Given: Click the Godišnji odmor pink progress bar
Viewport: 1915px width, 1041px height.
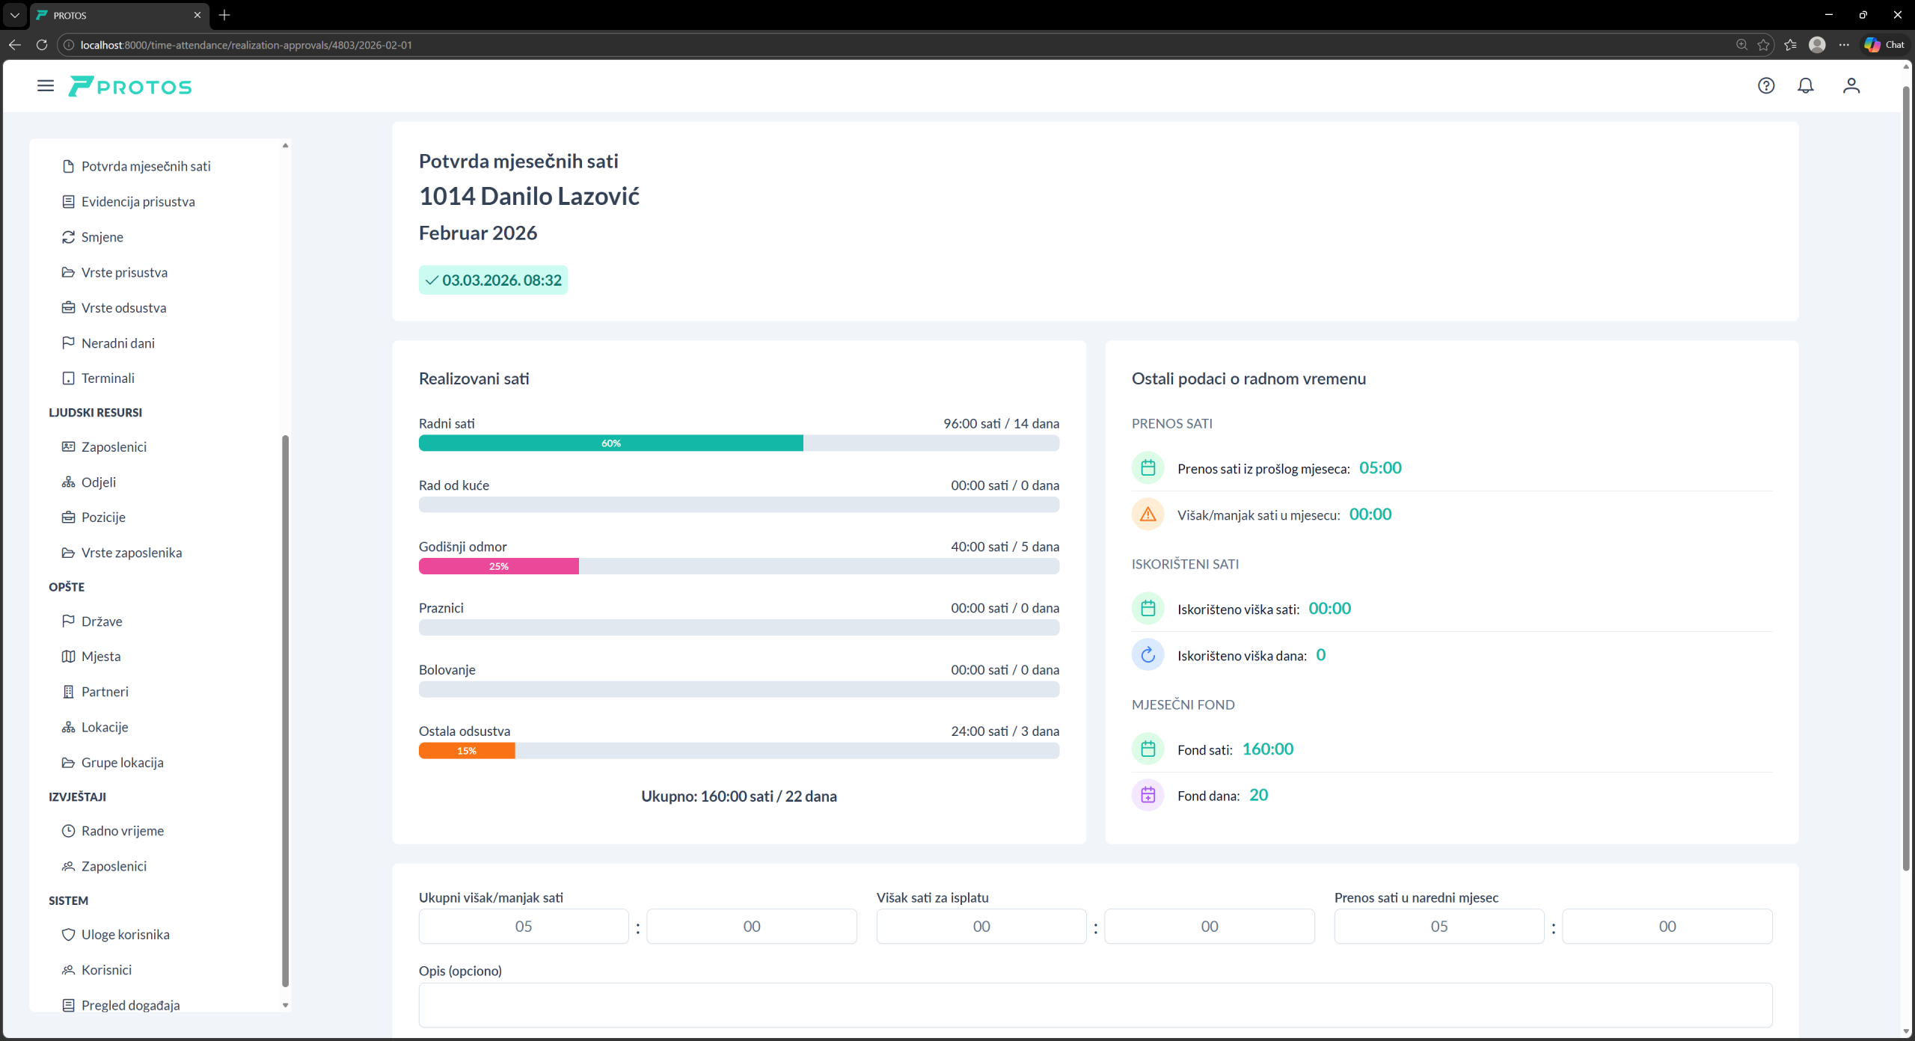Looking at the screenshot, I should [499, 567].
